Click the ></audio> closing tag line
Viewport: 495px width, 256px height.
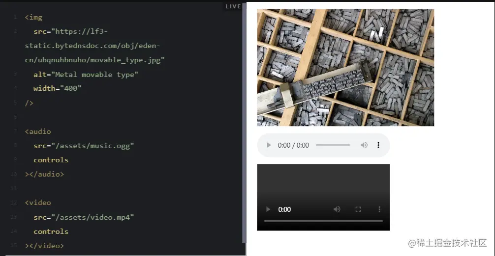44,174
